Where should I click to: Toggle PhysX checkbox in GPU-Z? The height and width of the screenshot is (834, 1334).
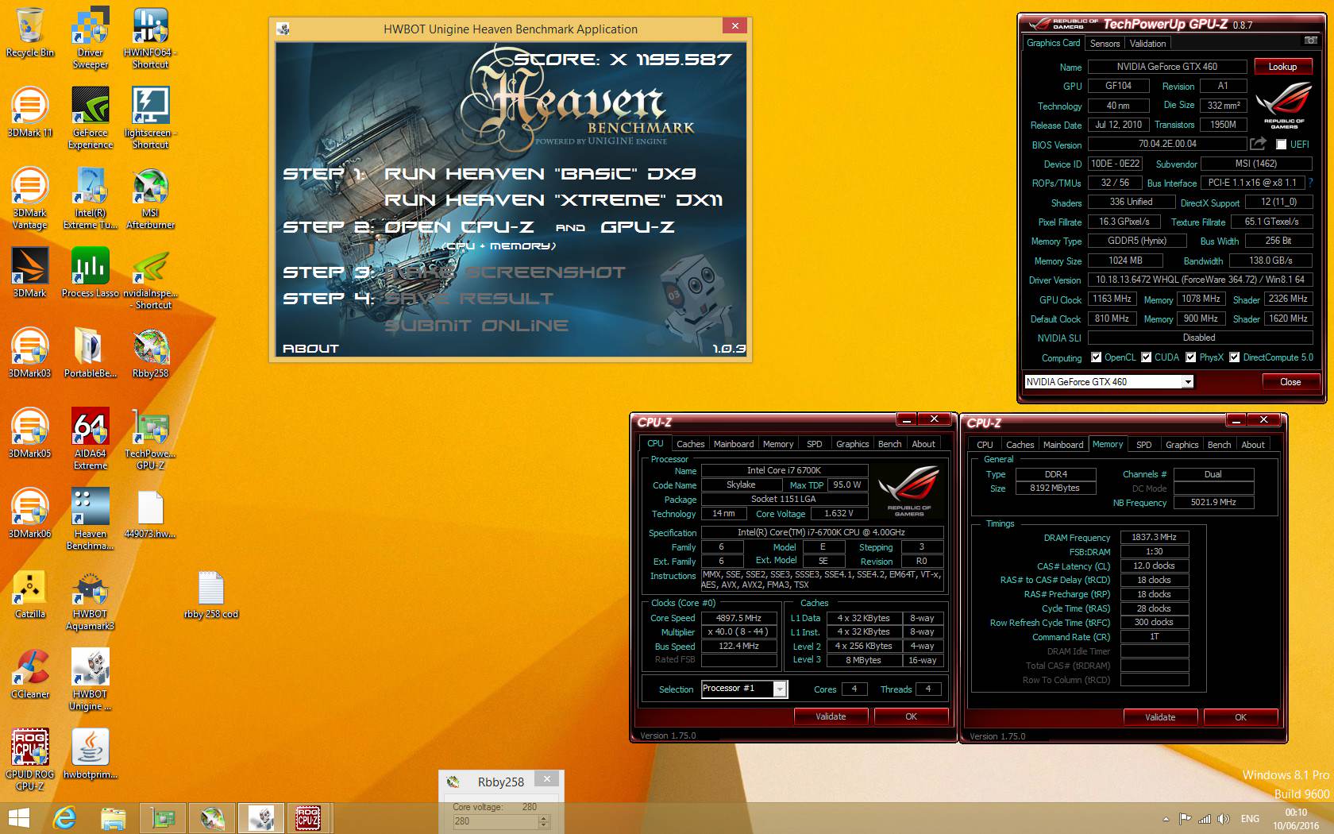1190,357
